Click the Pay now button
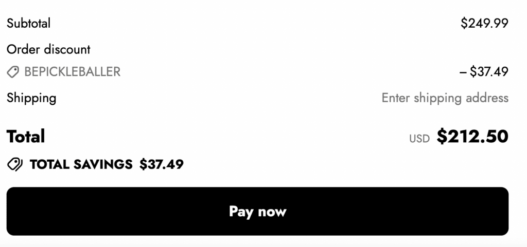 click(257, 211)
